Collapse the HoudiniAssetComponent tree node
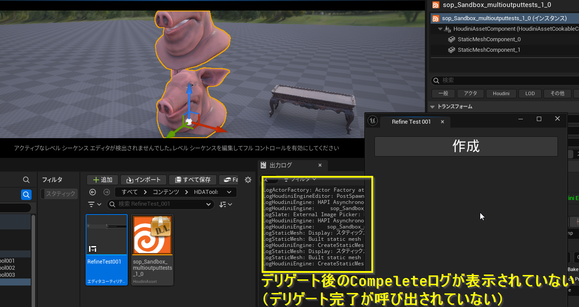Viewport: 579px width, 307px height. point(440,29)
